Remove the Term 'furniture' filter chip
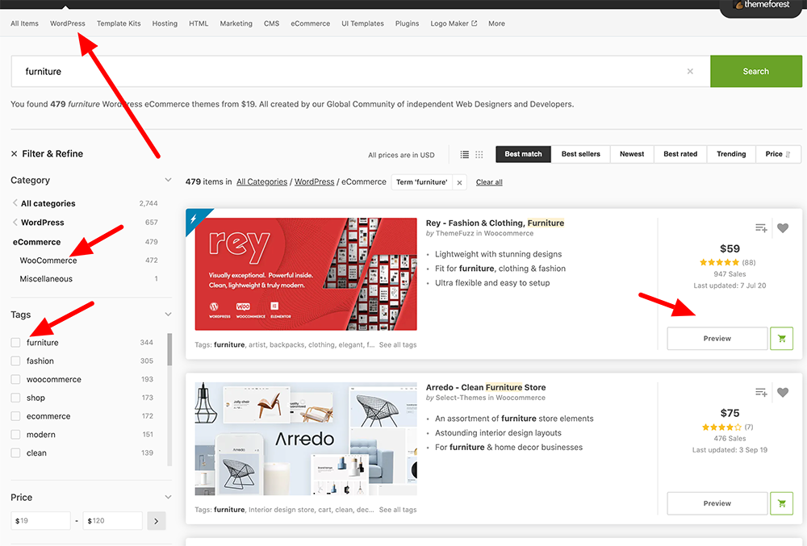Screen dimensions: 807x546 click(x=460, y=182)
